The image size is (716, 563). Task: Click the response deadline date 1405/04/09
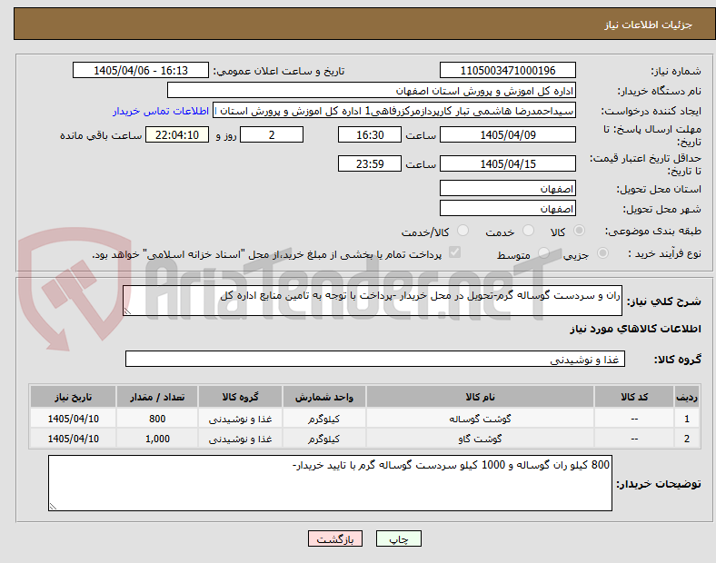(x=508, y=135)
